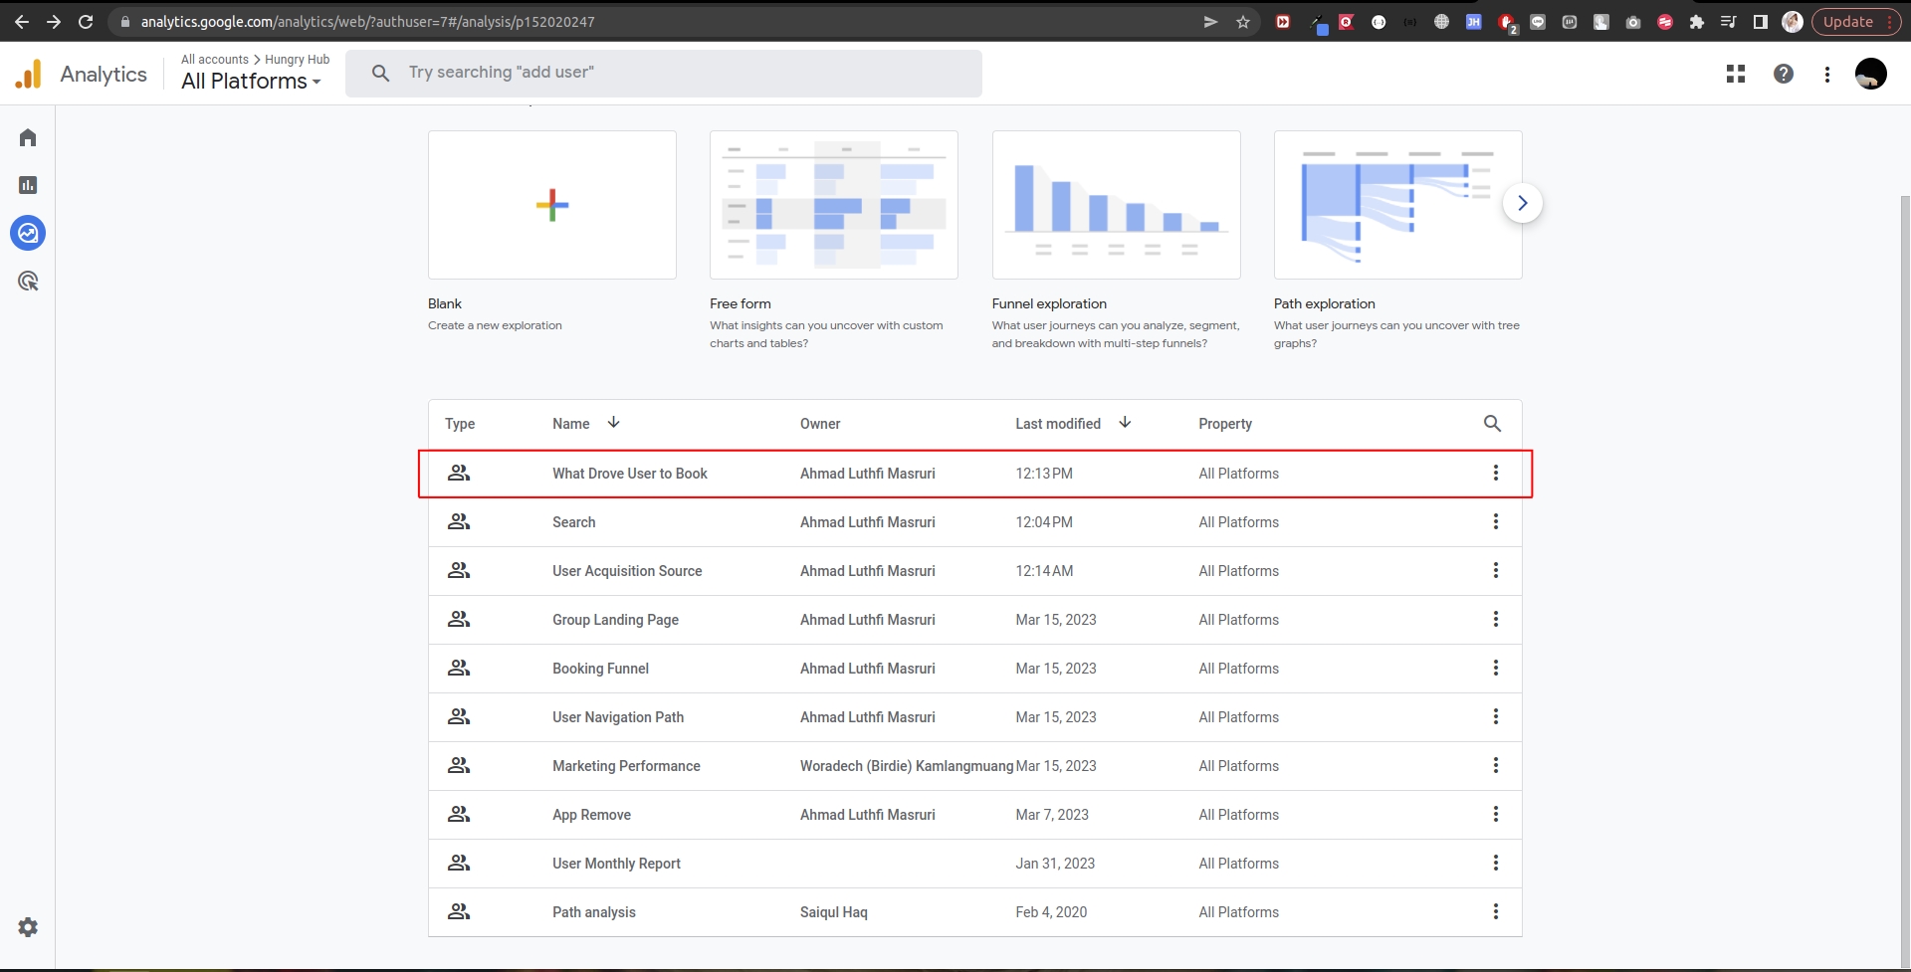The height and width of the screenshot is (972, 1911).
Task: Open Reports icon in left sidebar
Action: pyautogui.click(x=28, y=185)
